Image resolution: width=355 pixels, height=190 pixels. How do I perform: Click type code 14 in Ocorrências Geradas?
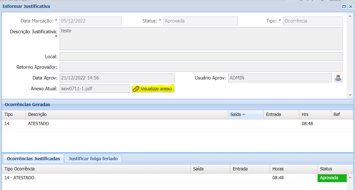[x=7, y=123]
